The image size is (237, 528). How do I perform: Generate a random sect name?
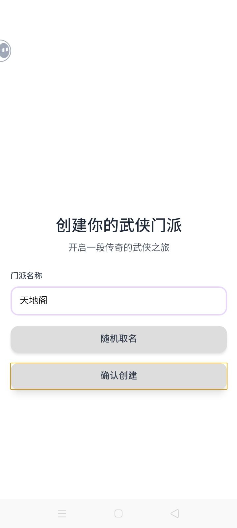coord(118,339)
